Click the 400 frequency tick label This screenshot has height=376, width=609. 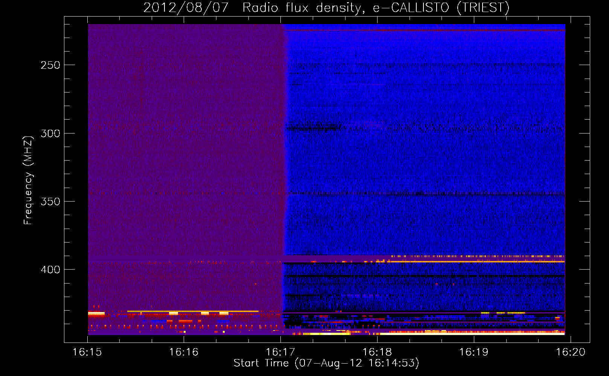50,270
